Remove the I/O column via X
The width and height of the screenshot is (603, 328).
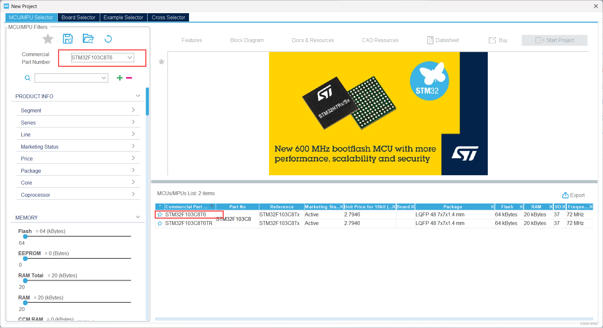click(x=564, y=207)
